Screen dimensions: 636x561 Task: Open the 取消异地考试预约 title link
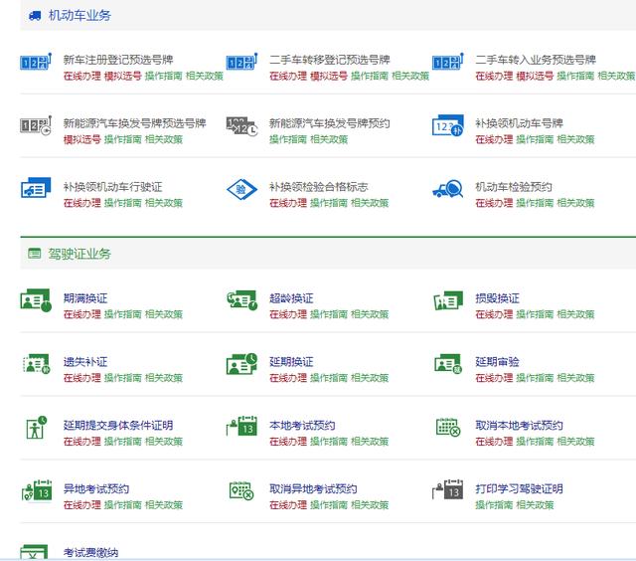(x=313, y=488)
